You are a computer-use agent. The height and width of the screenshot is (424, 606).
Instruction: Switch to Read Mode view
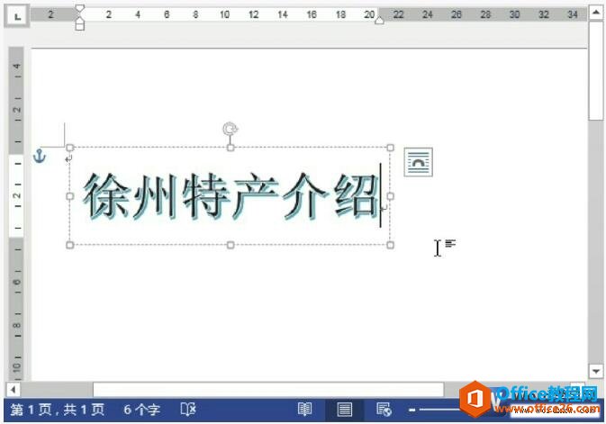[304, 410]
